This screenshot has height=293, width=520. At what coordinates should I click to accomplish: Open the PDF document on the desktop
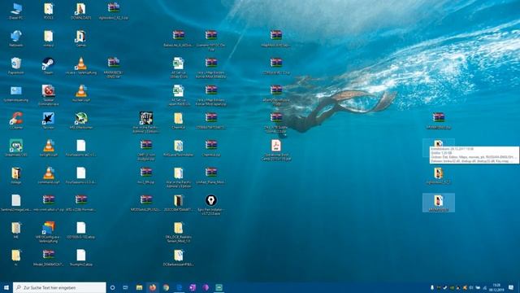[x=276, y=150]
